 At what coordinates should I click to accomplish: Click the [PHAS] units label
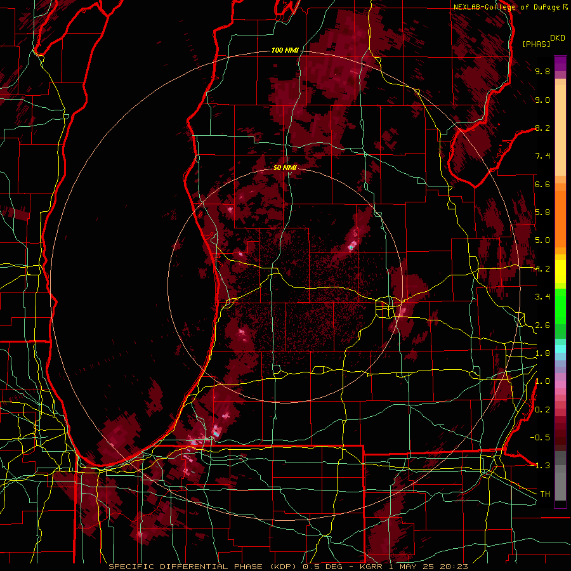[x=536, y=44]
